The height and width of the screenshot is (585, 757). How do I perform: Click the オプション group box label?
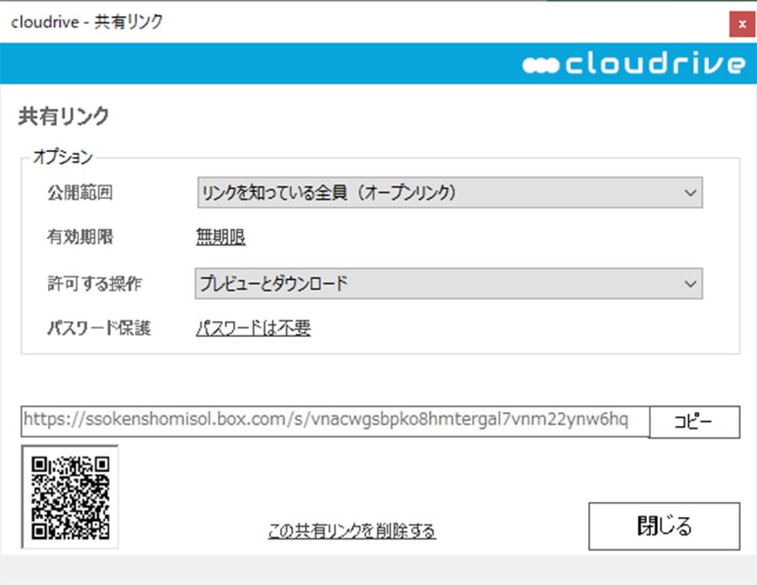pos(62,156)
